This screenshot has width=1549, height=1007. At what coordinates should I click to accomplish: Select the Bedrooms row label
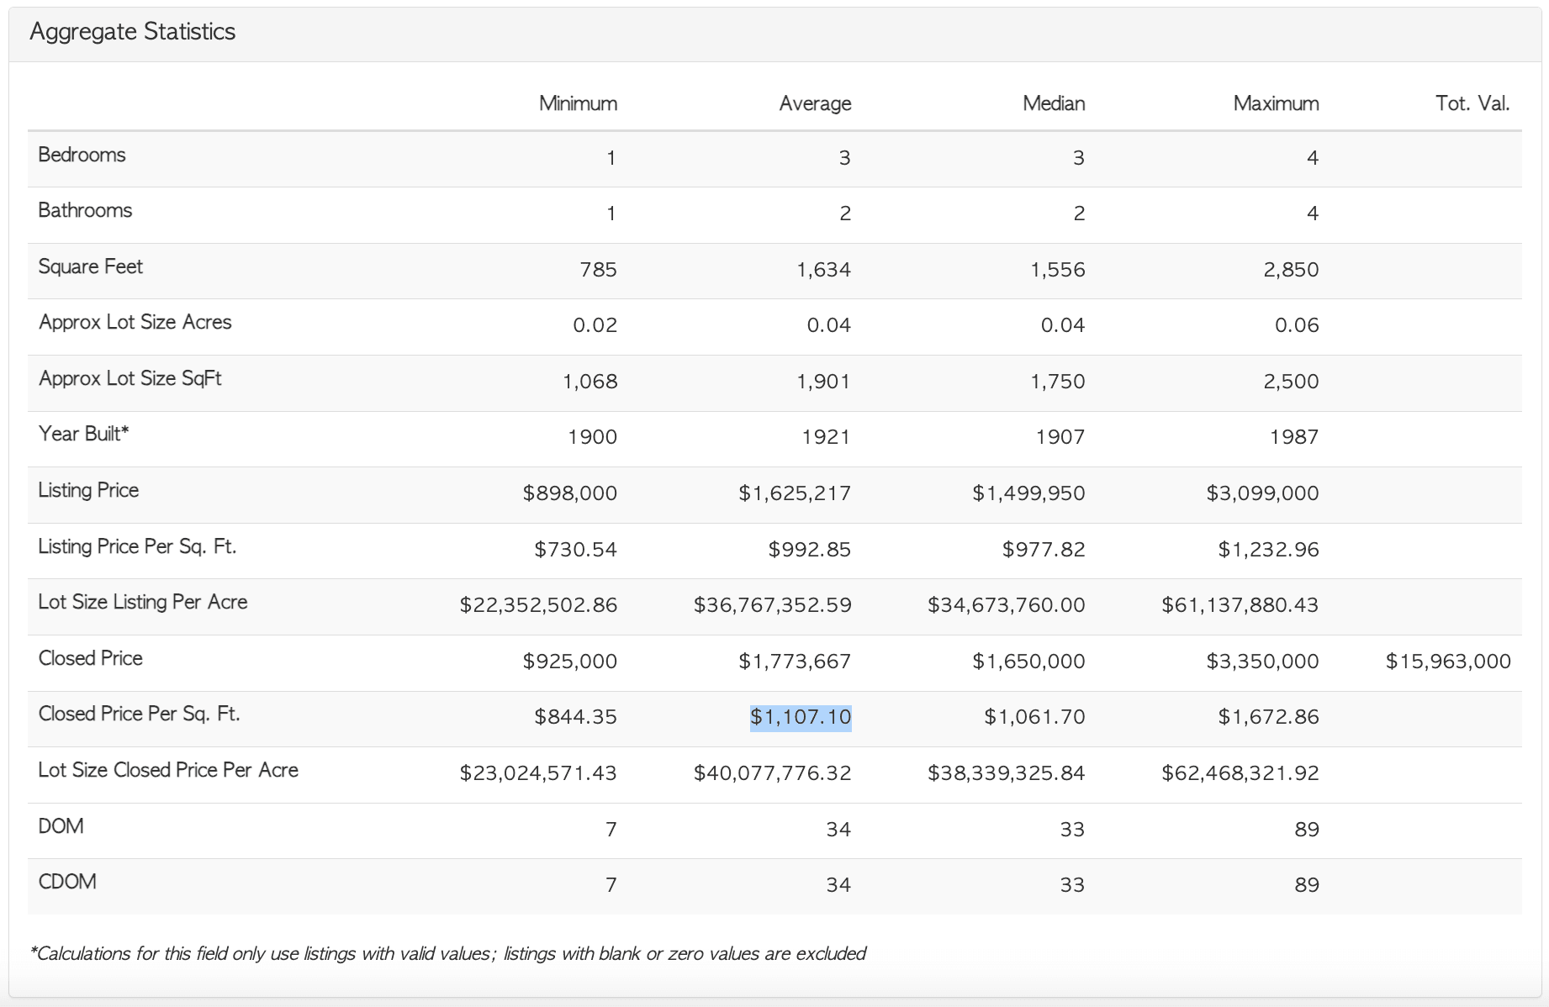(82, 155)
